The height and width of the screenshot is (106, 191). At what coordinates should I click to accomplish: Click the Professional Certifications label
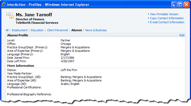click(24, 88)
